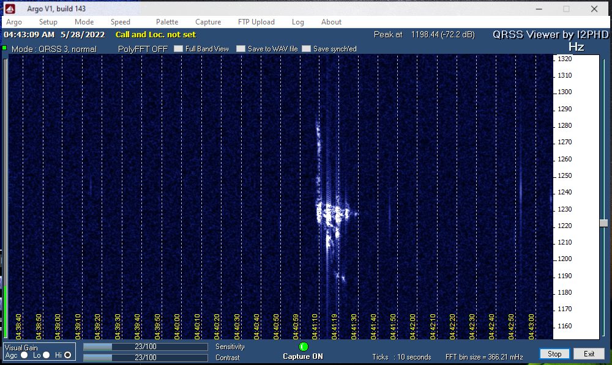Screen dimensions: 612x365
Task: Select the Lo visual gain radio button
Action: (46, 355)
